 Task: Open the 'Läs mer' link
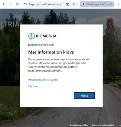click(33, 86)
